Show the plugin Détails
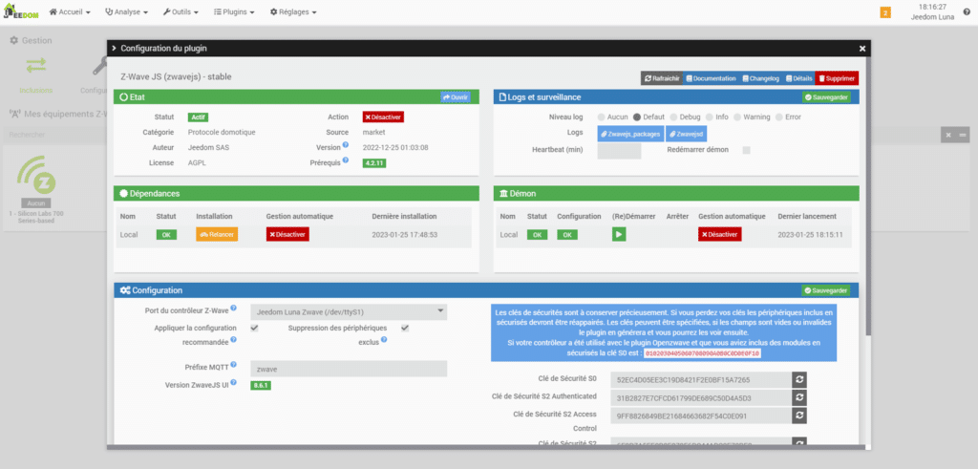Screen dimensions: 978x469 pyautogui.click(x=799, y=78)
